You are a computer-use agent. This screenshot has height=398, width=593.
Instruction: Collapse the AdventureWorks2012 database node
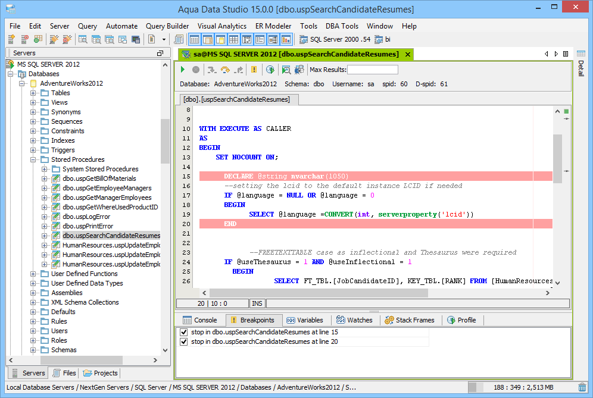tap(22, 83)
